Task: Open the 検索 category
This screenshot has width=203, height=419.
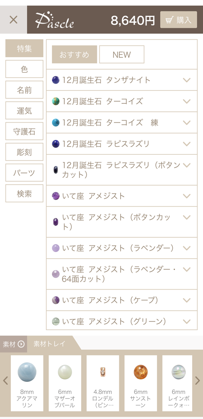Action: coord(24,193)
